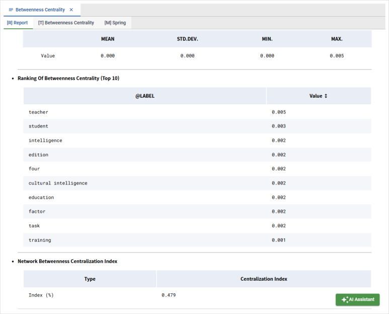Click the 'Ranking Of Betweenness Centrality (Top 10)' heading
The width and height of the screenshot is (389, 314).
tap(68, 78)
